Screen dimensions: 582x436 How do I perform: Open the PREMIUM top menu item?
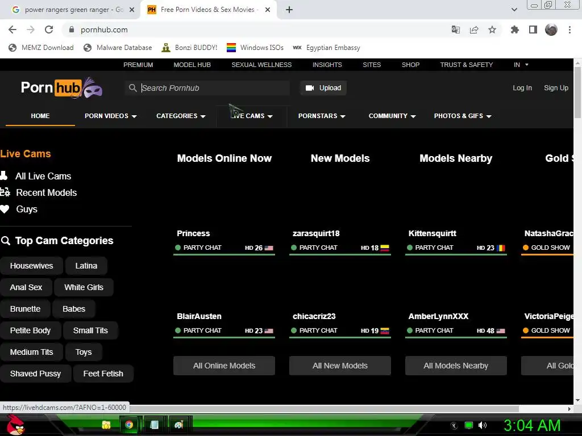point(138,65)
